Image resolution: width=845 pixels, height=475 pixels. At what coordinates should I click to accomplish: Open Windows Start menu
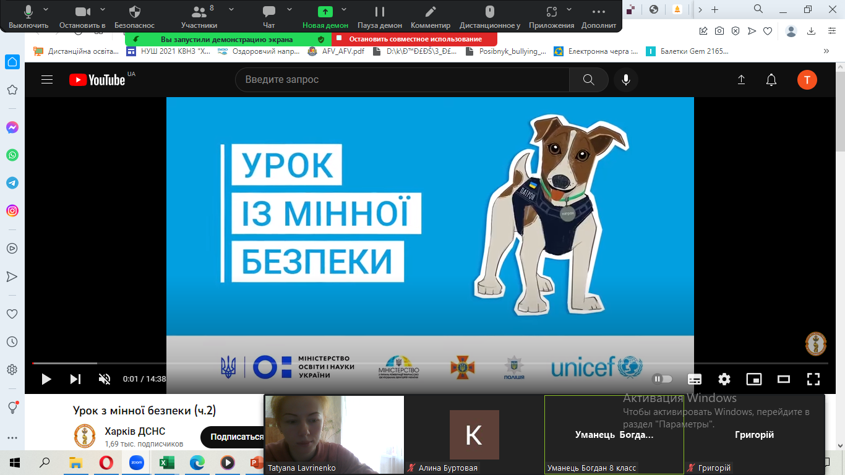point(15,463)
